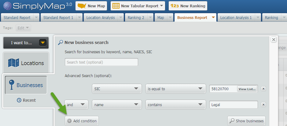This screenshot has width=287, height=126.
Task: Open the Locations panel
Action: point(26,63)
